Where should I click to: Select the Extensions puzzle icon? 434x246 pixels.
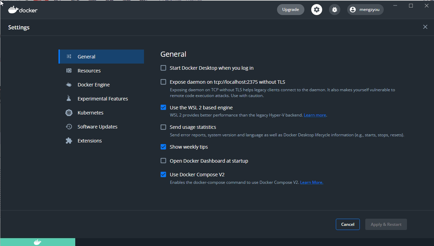(x=68, y=140)
